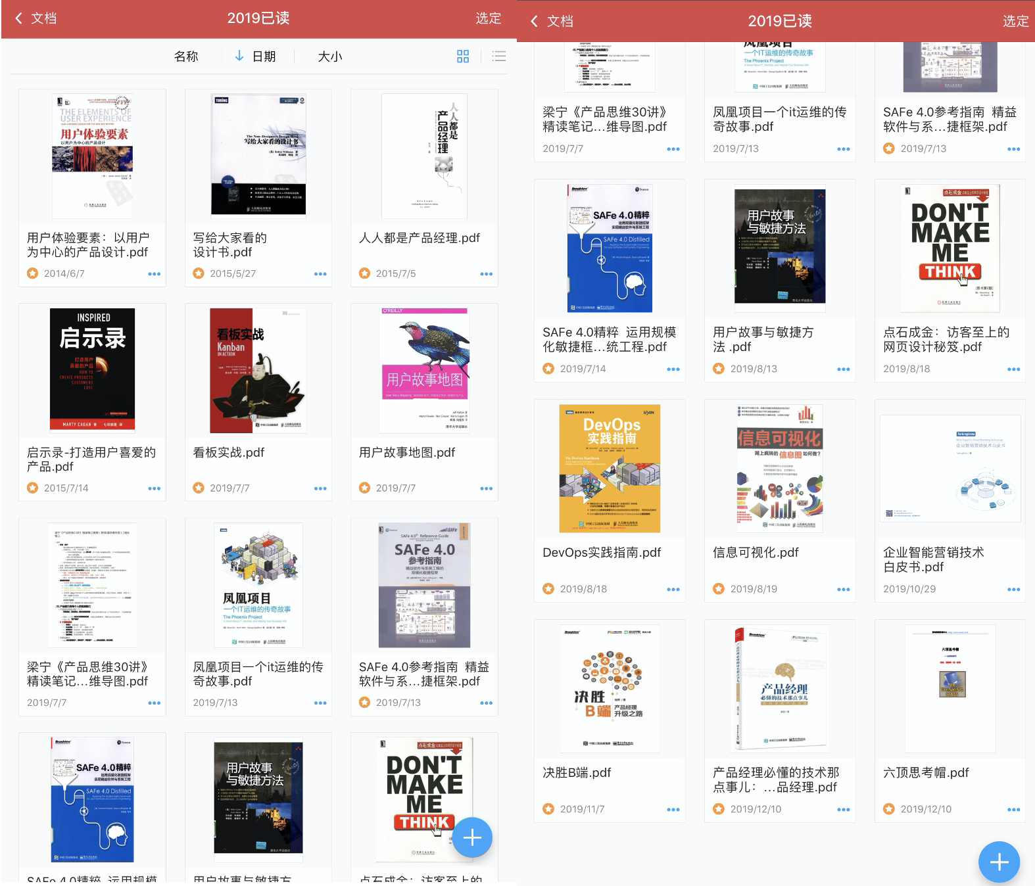Screen dimensions: 1035x886
Task: Toggle favorite star for 六顶思考帽.pdf
Action: (x=889, y=809)
